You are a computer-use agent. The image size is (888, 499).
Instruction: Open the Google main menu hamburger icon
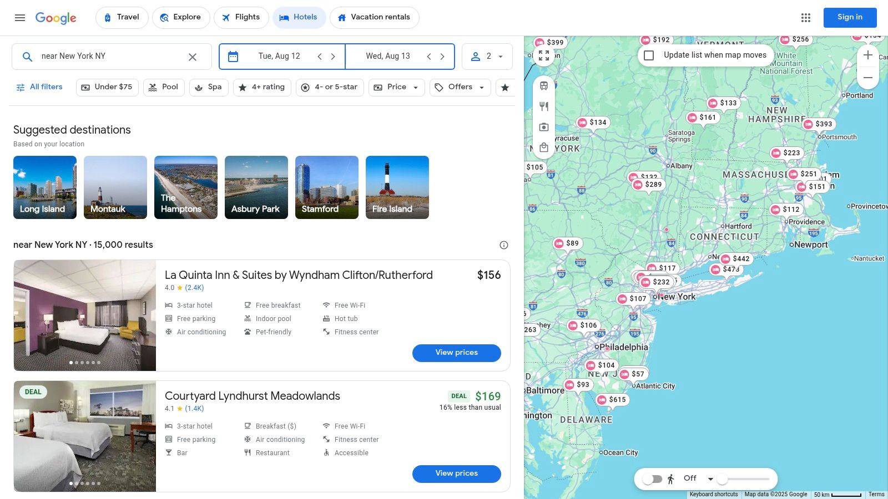20,18
